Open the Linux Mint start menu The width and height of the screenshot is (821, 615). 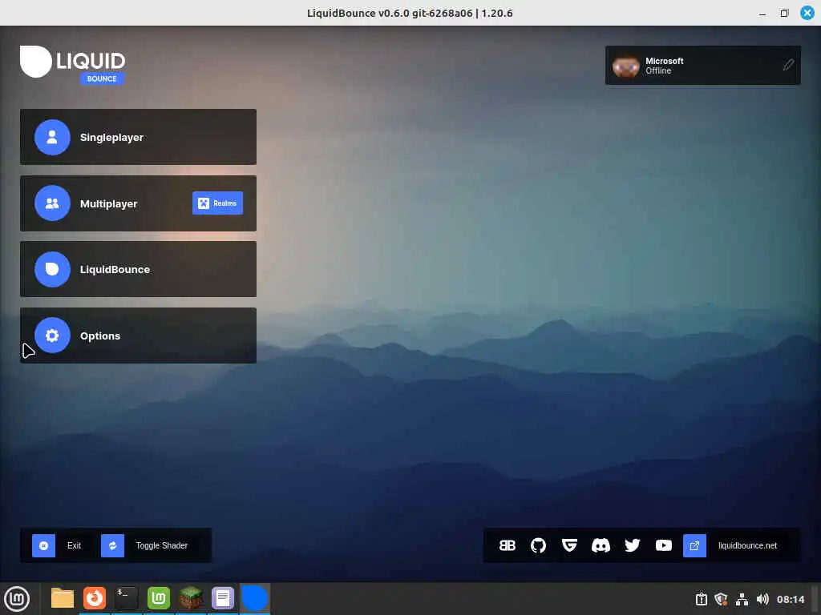[17, 599]
